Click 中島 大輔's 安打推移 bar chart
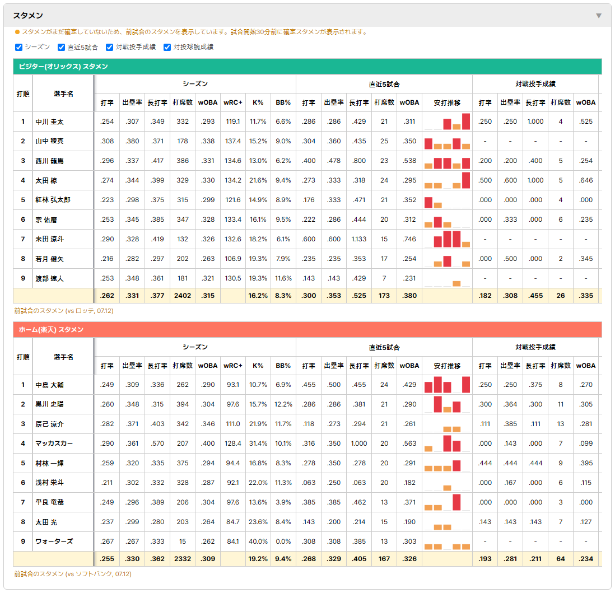615x593 pixels. [447, 385]
